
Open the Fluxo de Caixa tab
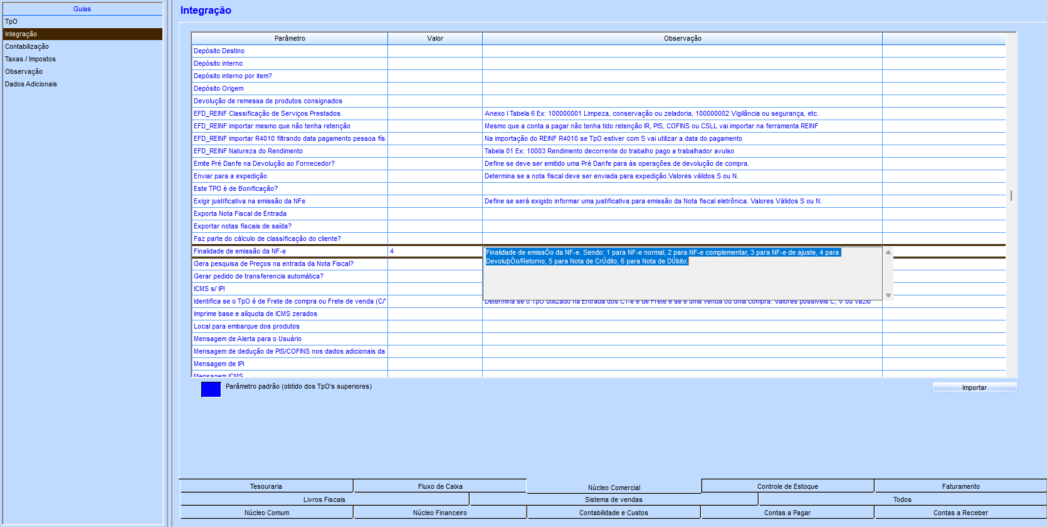tap(440, 486)
